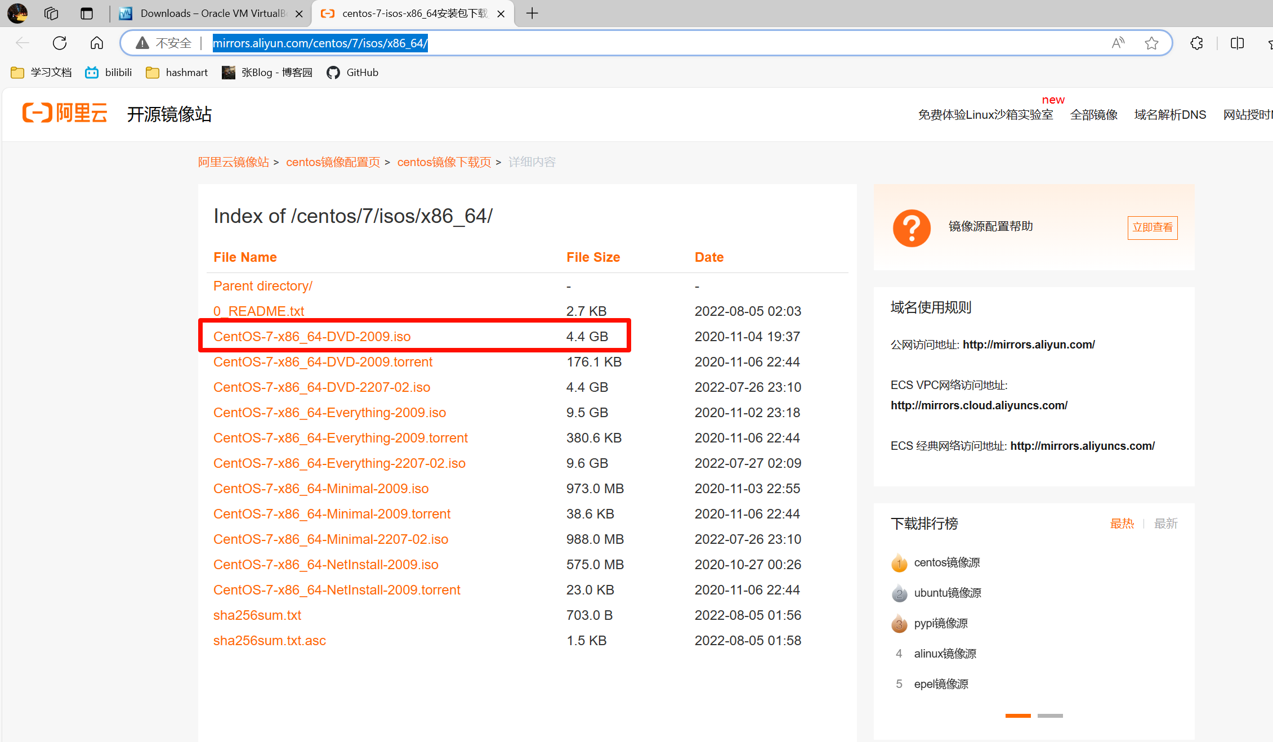1273x742 pixels.
Task: Click the File Name column header
Action: pos(245,257)
